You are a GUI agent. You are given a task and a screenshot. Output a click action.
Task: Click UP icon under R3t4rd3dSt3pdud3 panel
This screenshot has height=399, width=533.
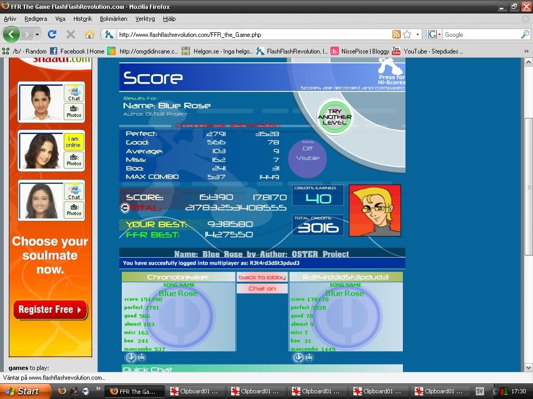(x=299, y=357)
